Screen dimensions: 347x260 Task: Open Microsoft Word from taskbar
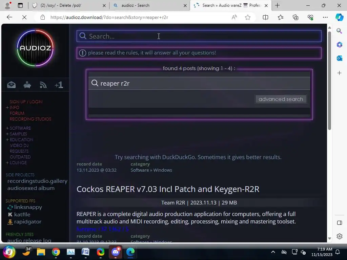tap(85, 252)
